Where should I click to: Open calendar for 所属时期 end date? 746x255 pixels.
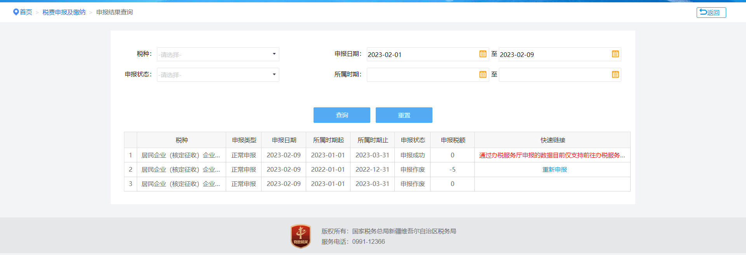(615, 74)
